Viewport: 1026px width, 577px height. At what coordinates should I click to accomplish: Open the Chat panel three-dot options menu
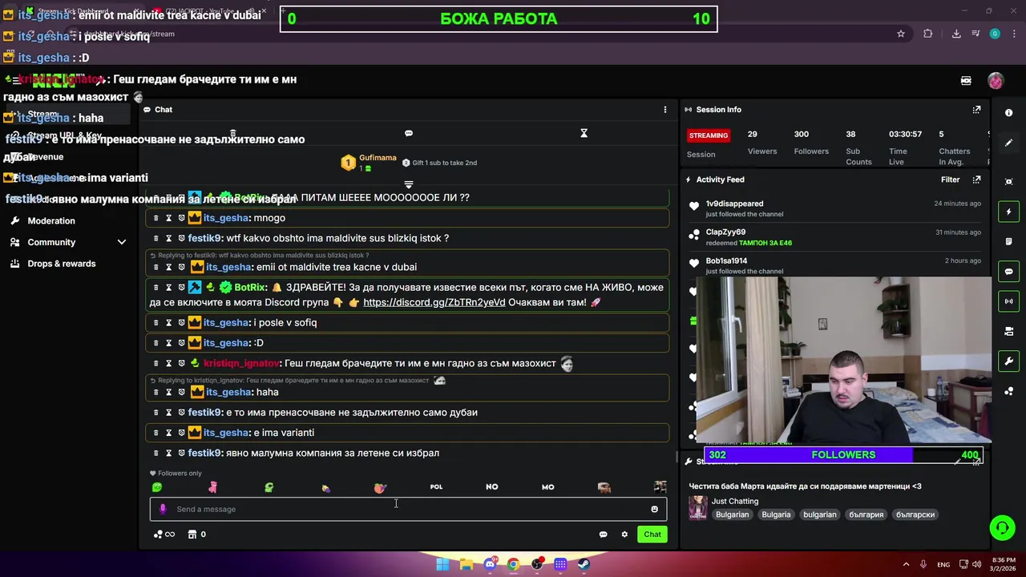(x=664, y=110)
